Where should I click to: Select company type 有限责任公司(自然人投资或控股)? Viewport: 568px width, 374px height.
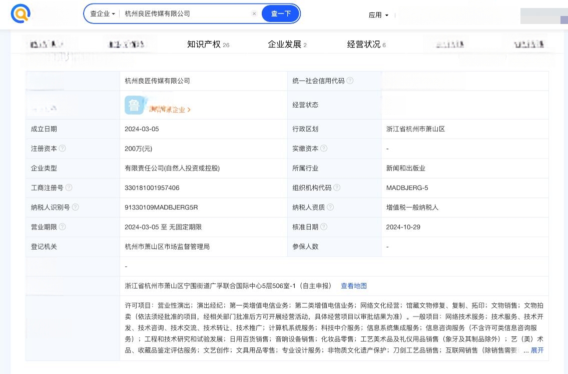click(x=172, y=168)
